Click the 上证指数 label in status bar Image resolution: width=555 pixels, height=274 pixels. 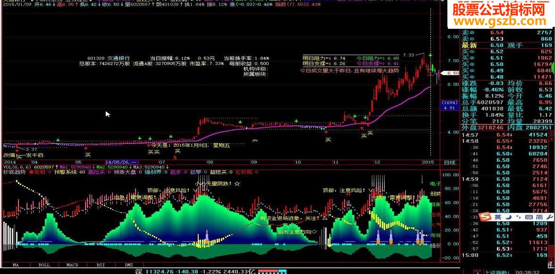(x=498, y=272)
